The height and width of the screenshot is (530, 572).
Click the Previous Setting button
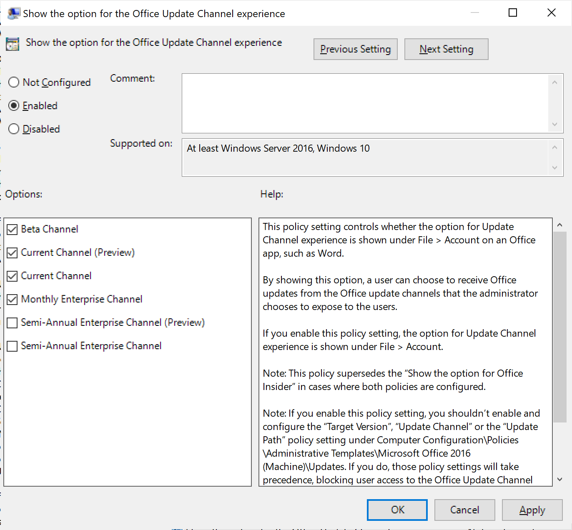coord(355,49)
